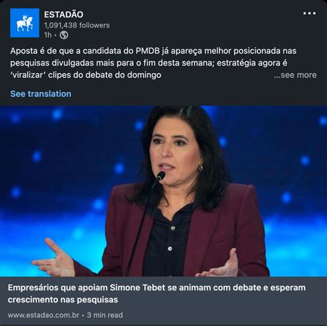Click caption line 'pesquisas divulgadas mais para'
Image resolution: width=327 pixels, height=326 pixels.
(x=148, y=63)
